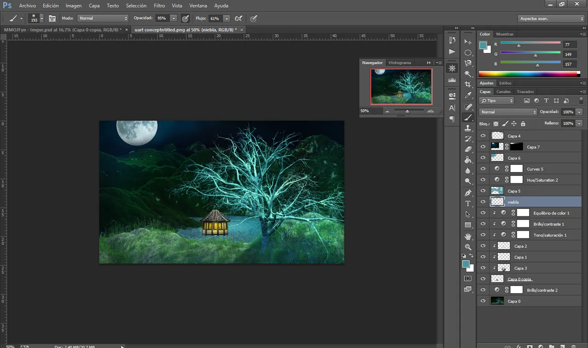Viewport: 588px width, 348px height.
Task: Open the Capa menu
Action: 94,6
